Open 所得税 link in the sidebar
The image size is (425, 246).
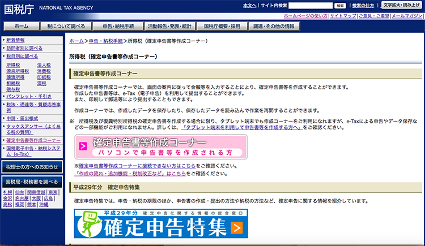coord(12,65)
